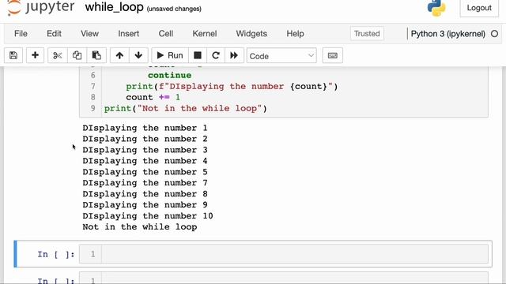This screenshot has height=284, width=506.
Task: Save notebook with the floppy disk icon
Action: (13, 55)
